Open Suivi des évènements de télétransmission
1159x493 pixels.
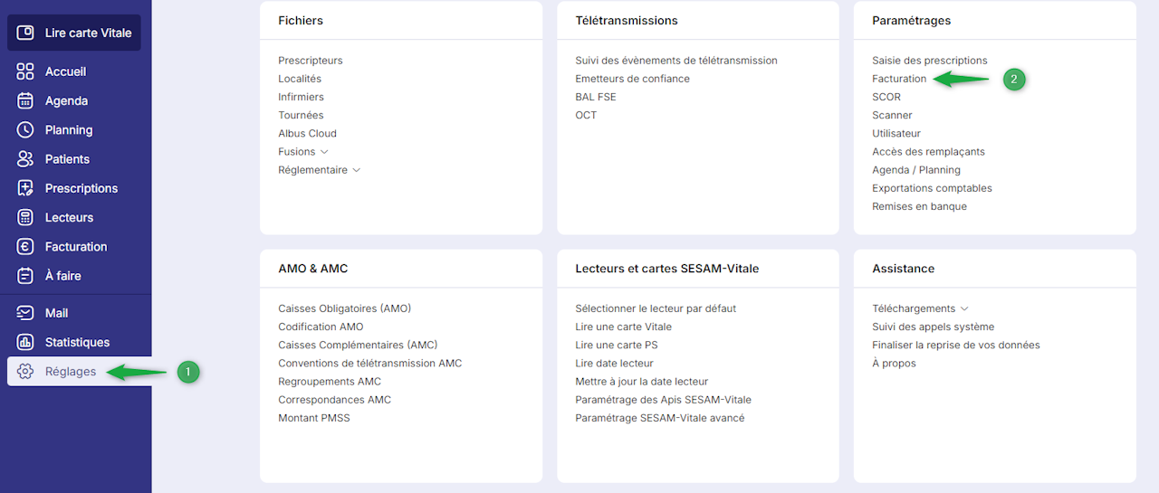pos(675,61)
